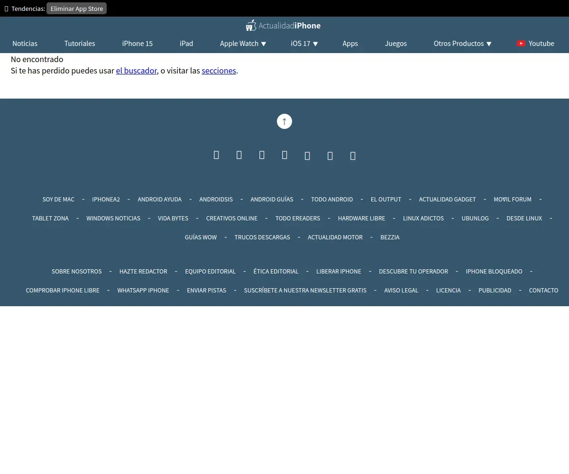Open the Todo eReaders footer link
The image size is (569, 474).
click(298, 218)
